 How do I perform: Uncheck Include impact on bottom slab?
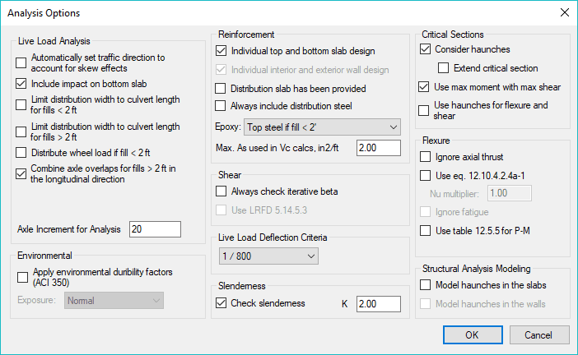21,84
